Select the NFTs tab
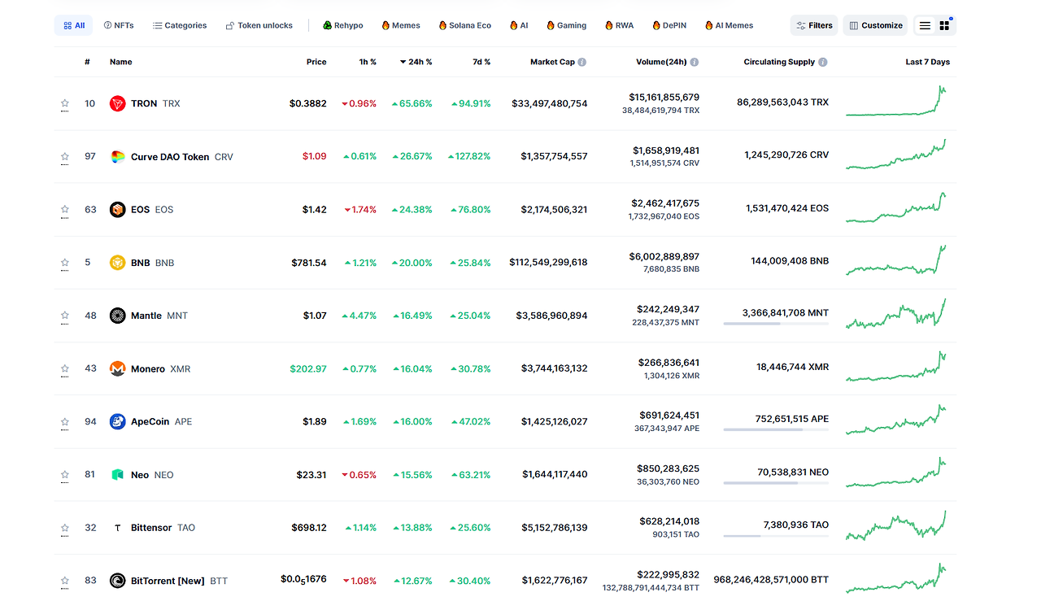 click(119, 25)
